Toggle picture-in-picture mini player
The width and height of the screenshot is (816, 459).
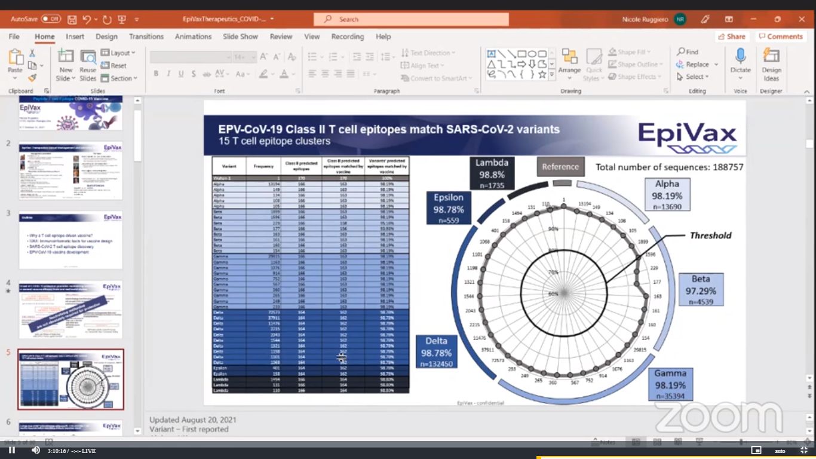pos(756,450)
